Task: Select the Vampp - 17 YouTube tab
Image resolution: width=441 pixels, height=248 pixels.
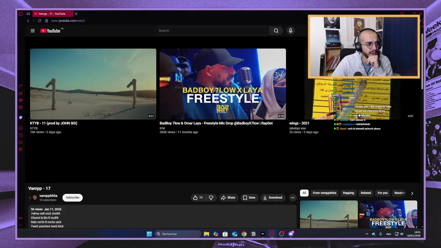Action: tap(53, 14)
